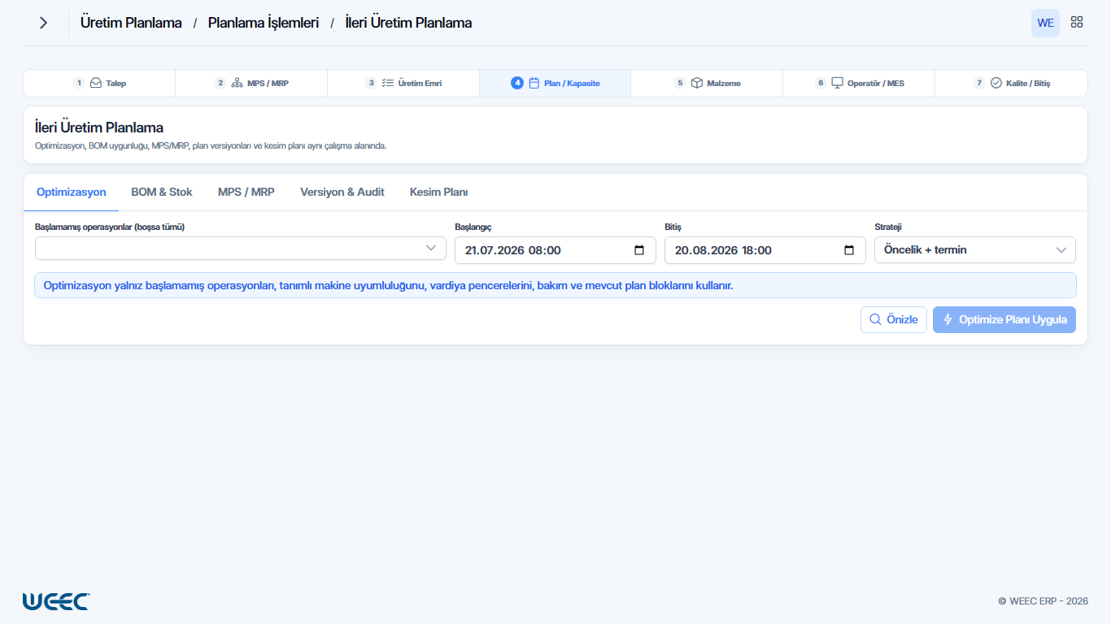Open the Strateji dropdown
The height and width of the screenshot is (624, 1111).
[x=975, y=250]
